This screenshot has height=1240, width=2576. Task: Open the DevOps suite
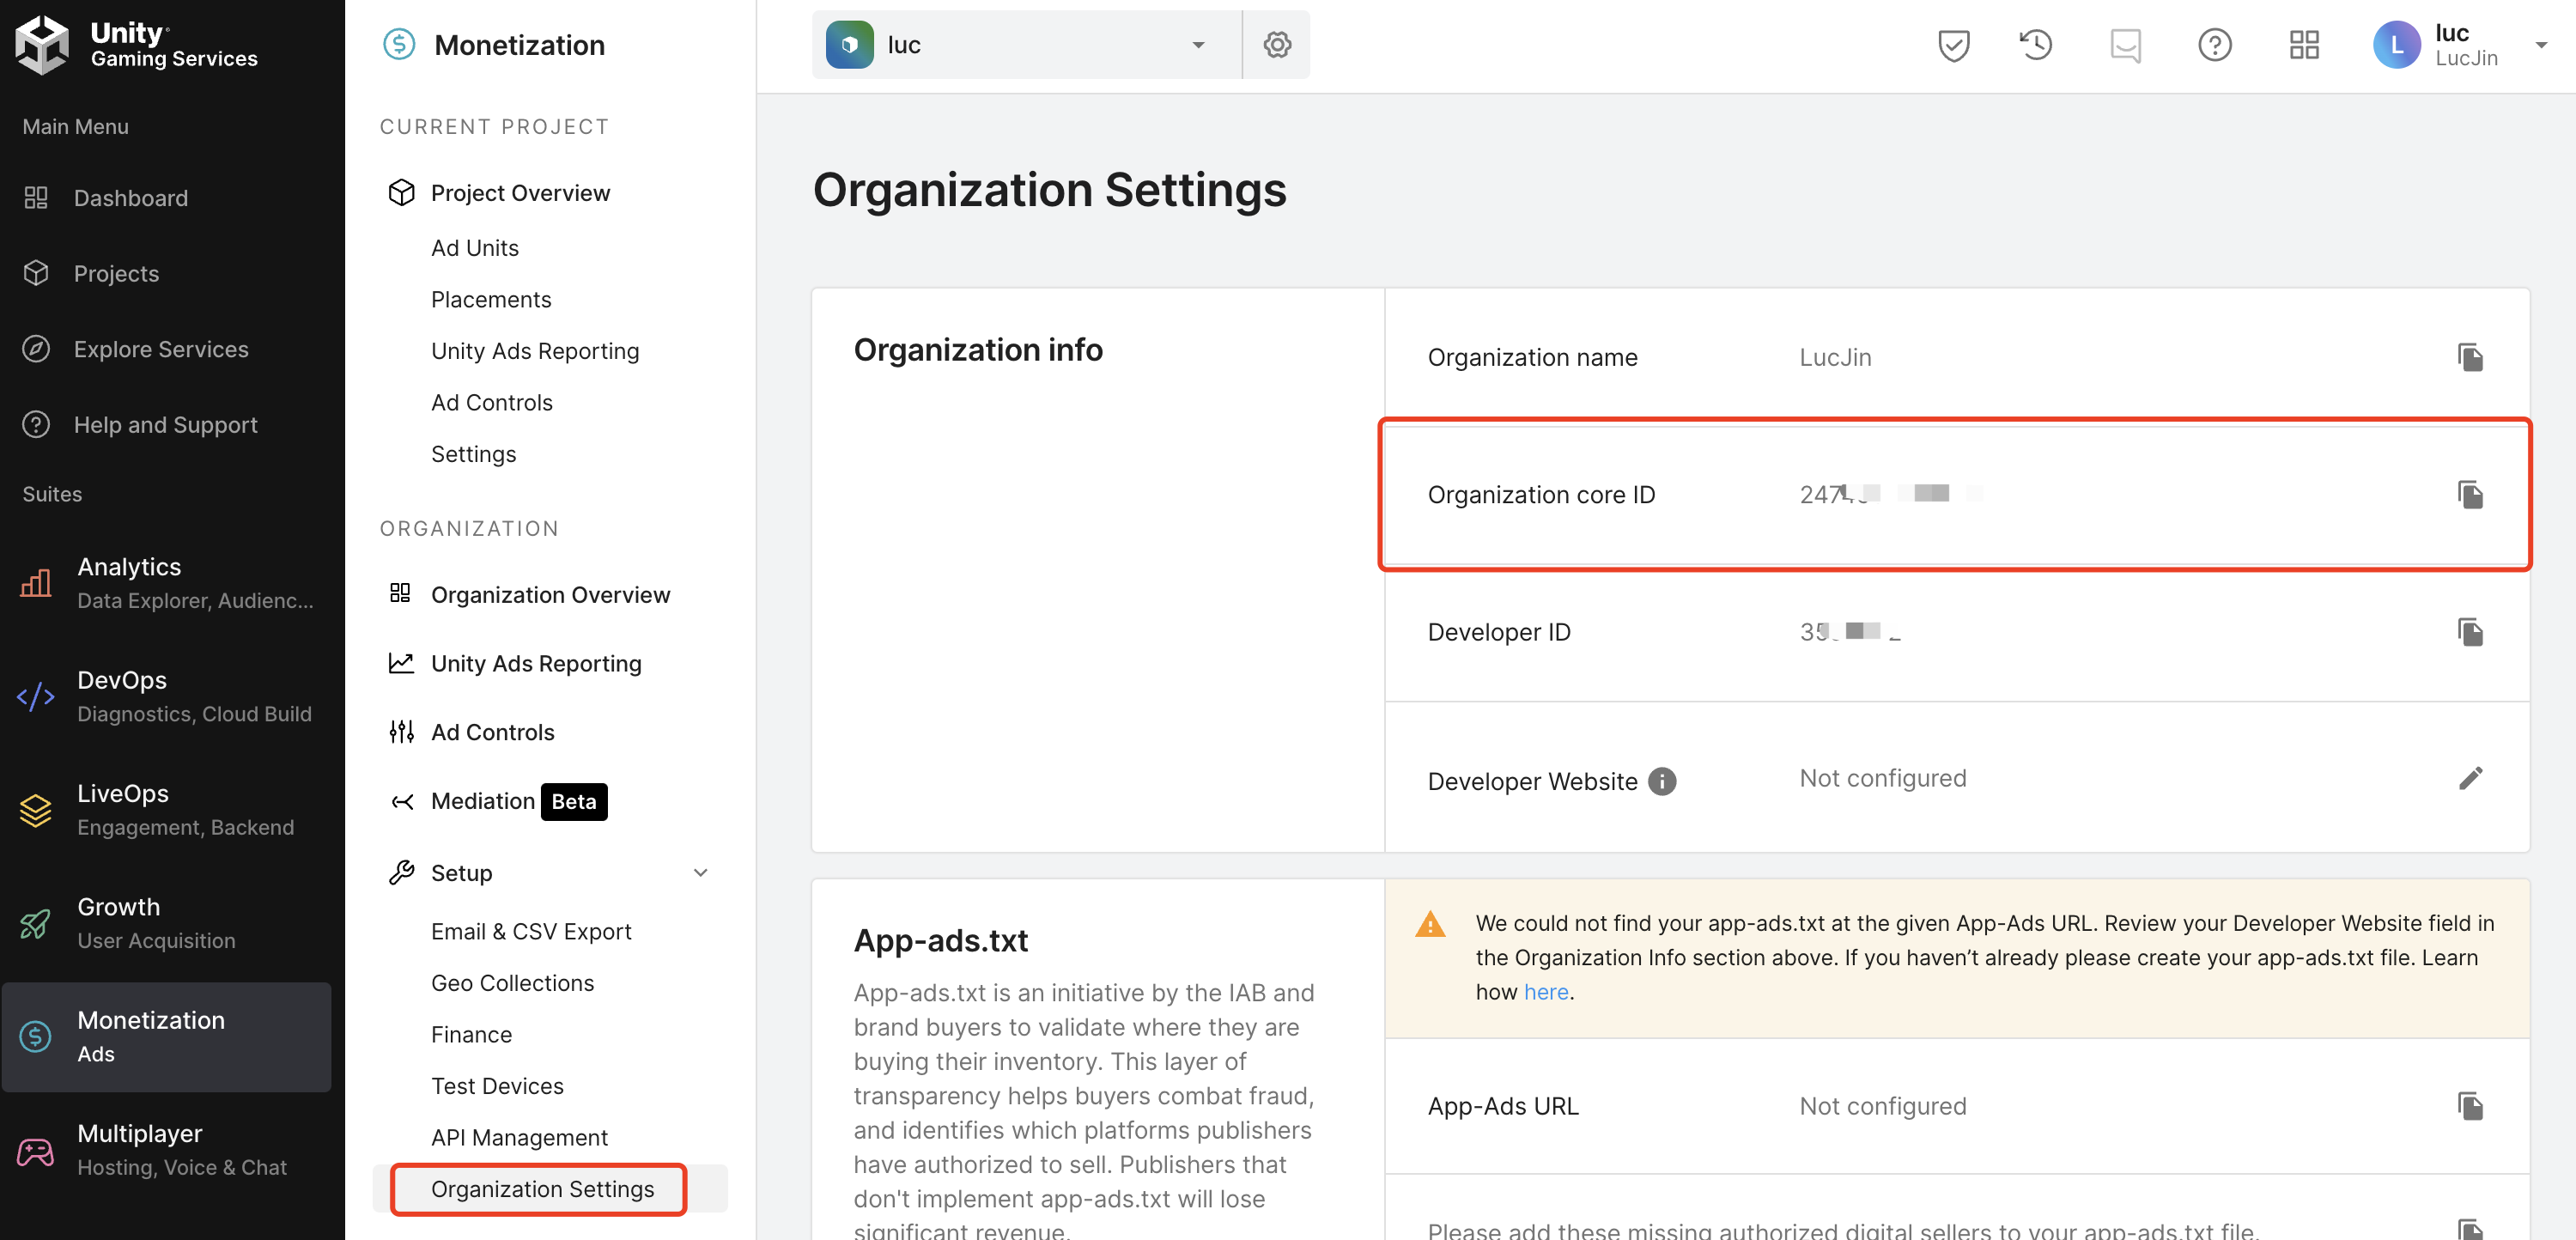[166, 696]
